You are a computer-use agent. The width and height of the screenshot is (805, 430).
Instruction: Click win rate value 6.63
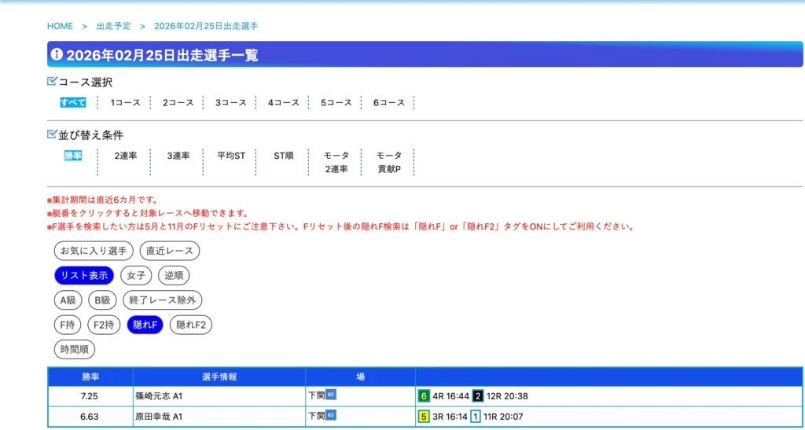click(90, 417)
